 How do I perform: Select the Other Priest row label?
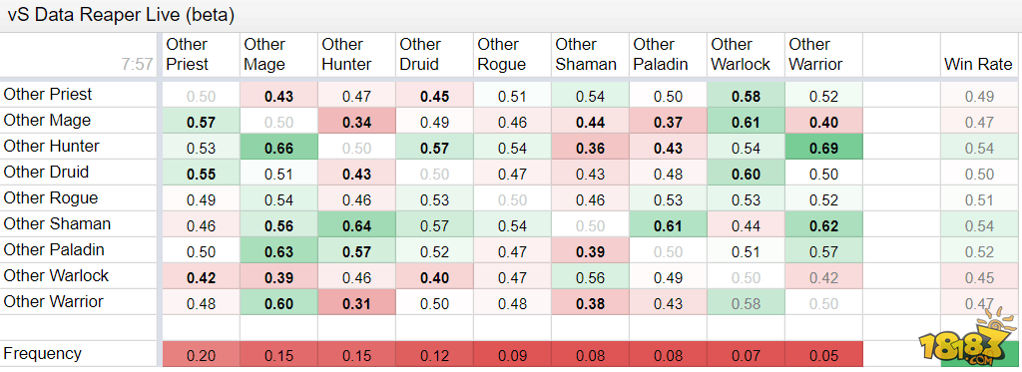click(x=79, y=95)
